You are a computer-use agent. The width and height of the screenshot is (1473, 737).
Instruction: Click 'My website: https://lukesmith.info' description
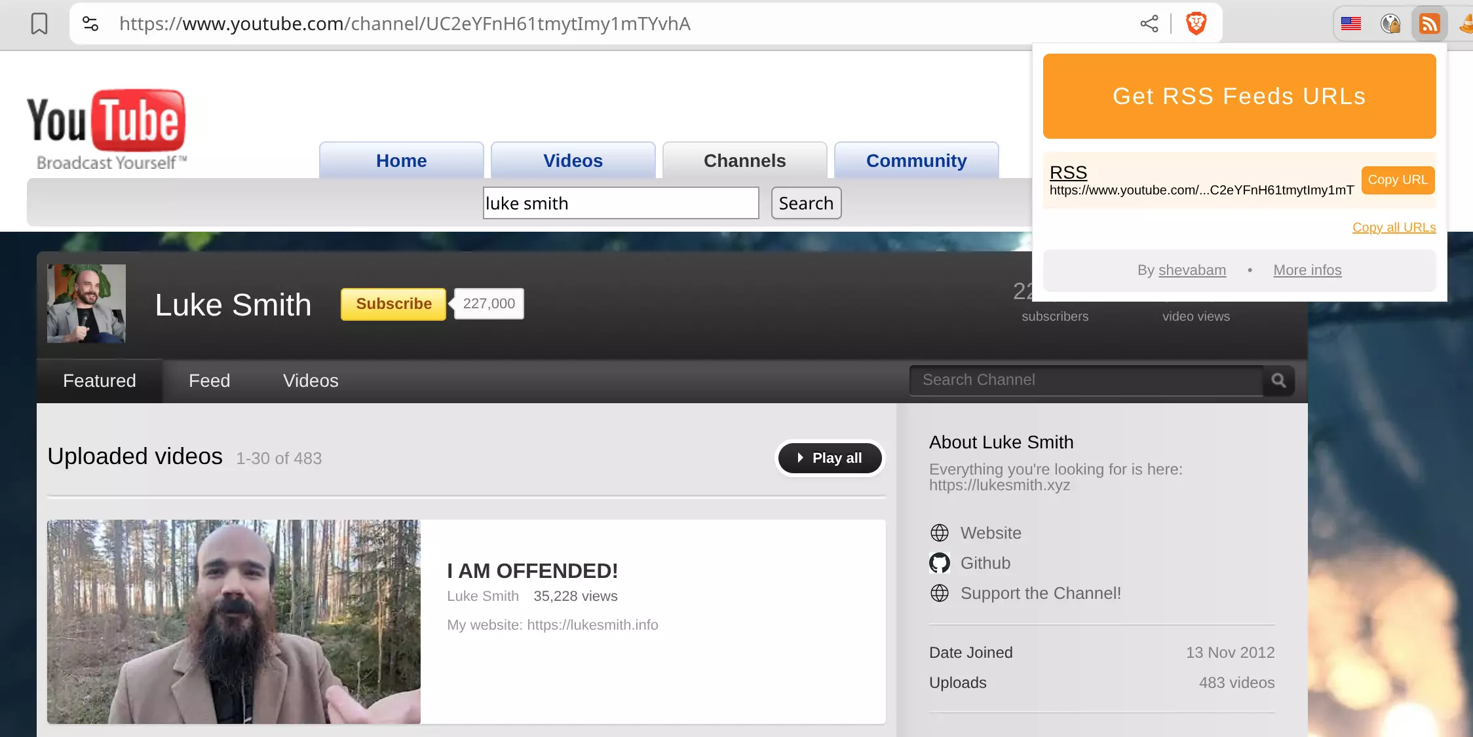[x=552, y=625]
